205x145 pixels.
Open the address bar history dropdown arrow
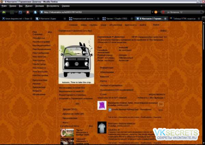click(152, 12)
